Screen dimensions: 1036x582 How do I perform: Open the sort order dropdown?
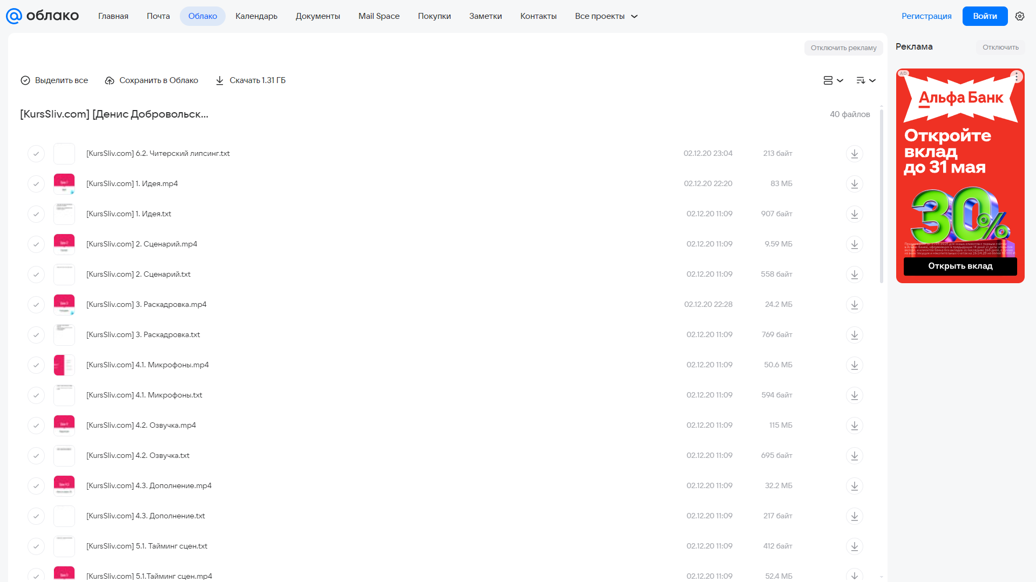865,80
